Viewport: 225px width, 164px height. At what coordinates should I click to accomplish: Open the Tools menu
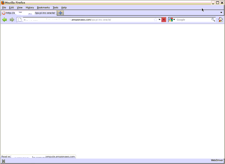(55, 8)
